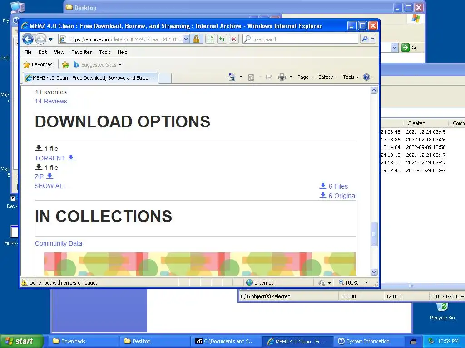Open the Page command bar menu
This screenshot has width=465, height=348.
point(305,77)
